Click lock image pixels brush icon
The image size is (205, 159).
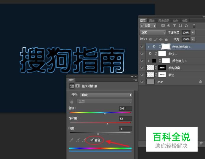156,39
